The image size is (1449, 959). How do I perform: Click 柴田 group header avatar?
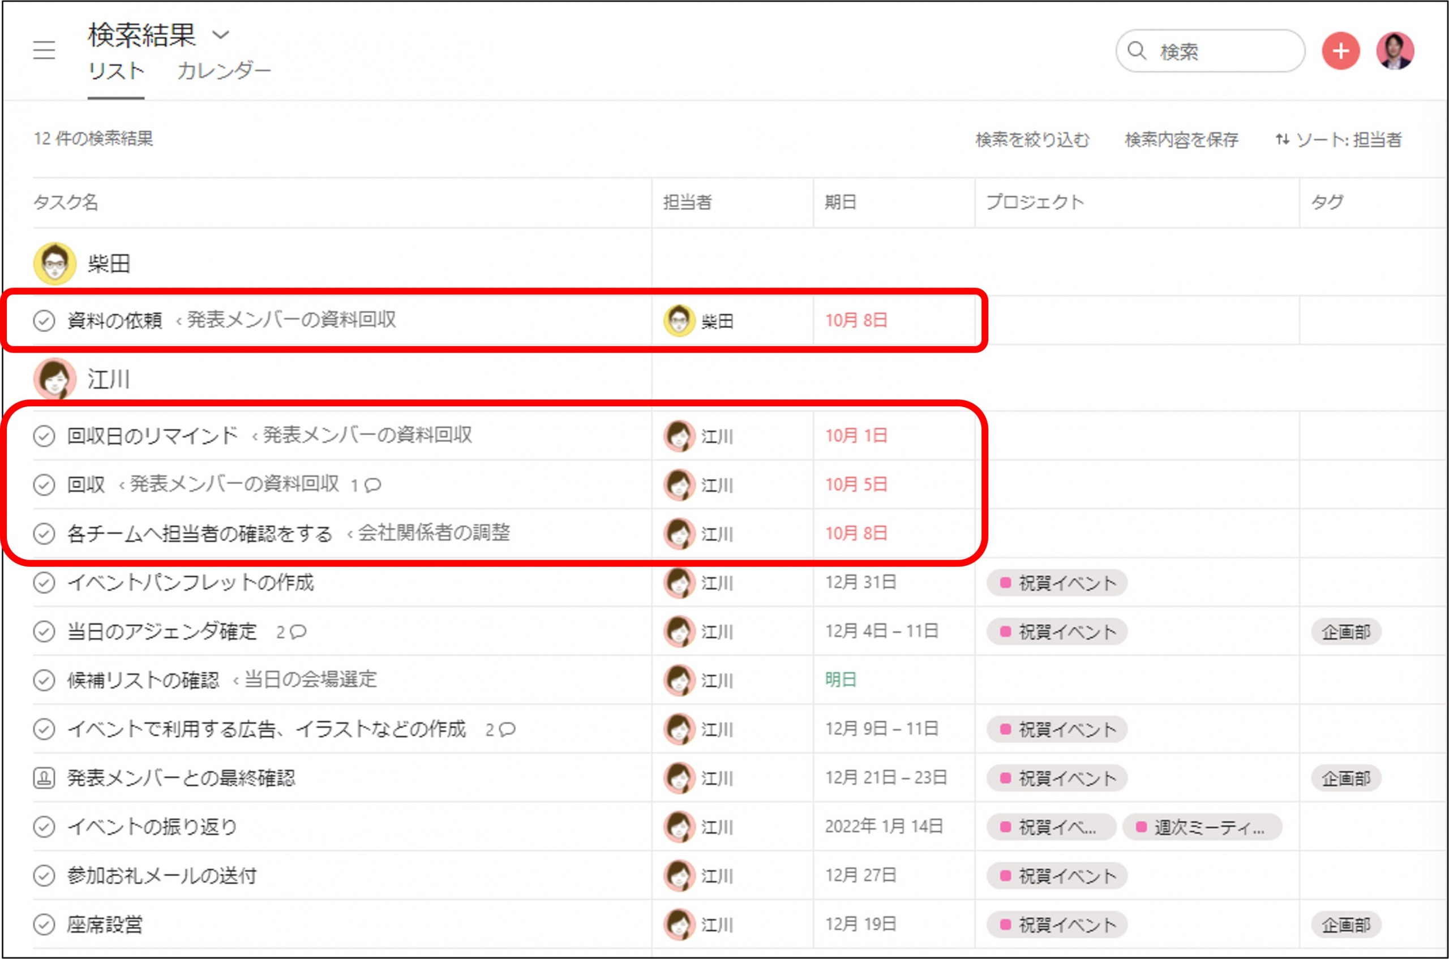[x=55, y=264]
